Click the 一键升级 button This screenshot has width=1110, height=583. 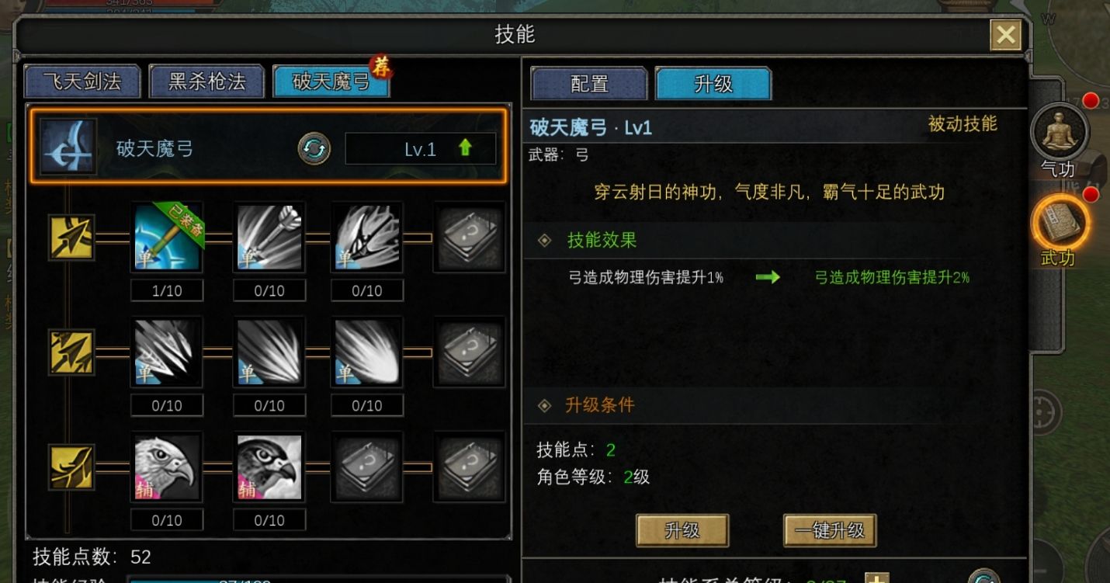tap(830, 531)
